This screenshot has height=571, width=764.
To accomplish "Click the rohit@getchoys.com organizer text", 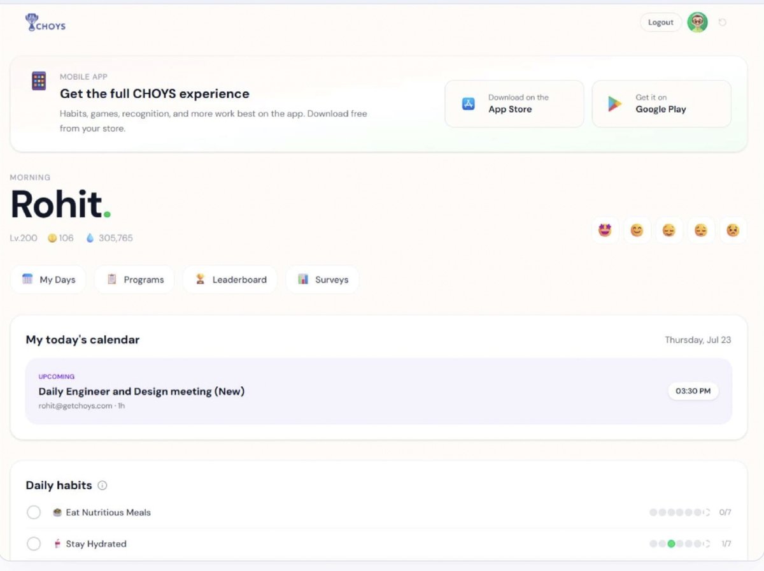I will coord(75,405).
